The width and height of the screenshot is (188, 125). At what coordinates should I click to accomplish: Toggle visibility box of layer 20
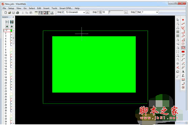pos(11,83)
